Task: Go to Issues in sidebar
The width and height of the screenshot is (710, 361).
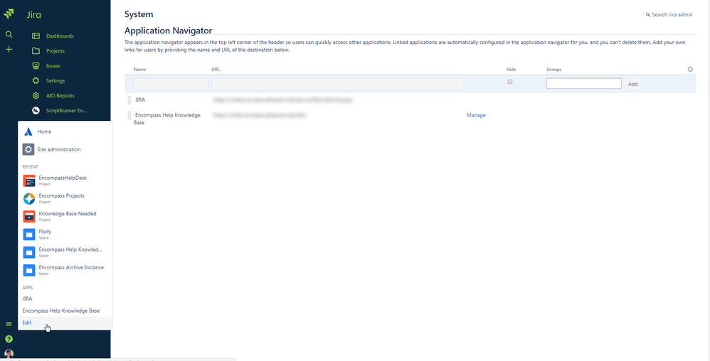Action: [x=53, y=65]
